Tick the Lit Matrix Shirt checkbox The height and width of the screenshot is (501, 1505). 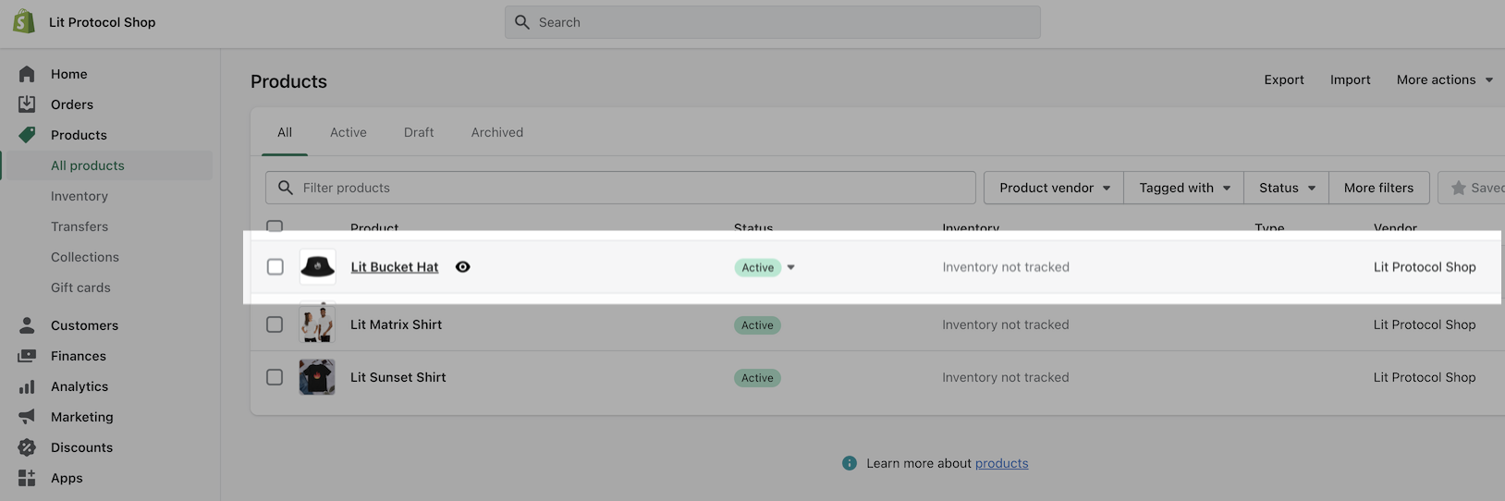(275, 324)
